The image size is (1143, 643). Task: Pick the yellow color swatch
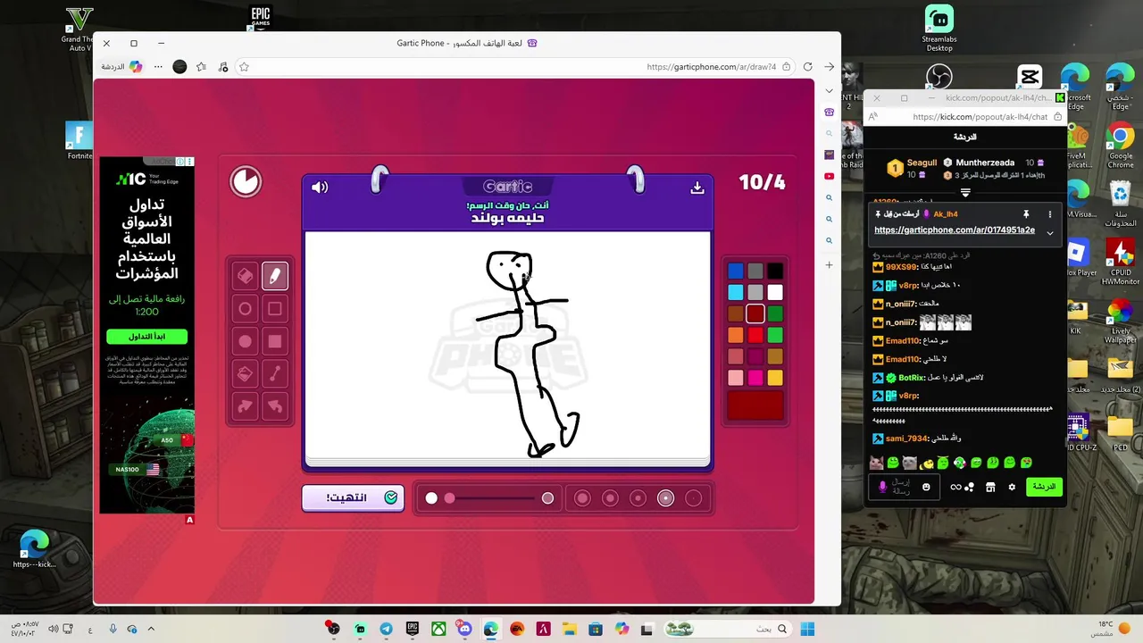click(x=775, y=378)
